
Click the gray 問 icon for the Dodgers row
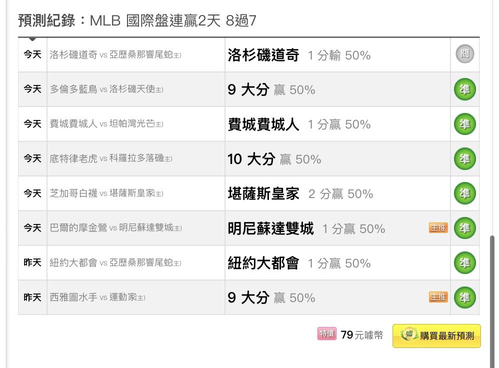[x=464, y=54]
